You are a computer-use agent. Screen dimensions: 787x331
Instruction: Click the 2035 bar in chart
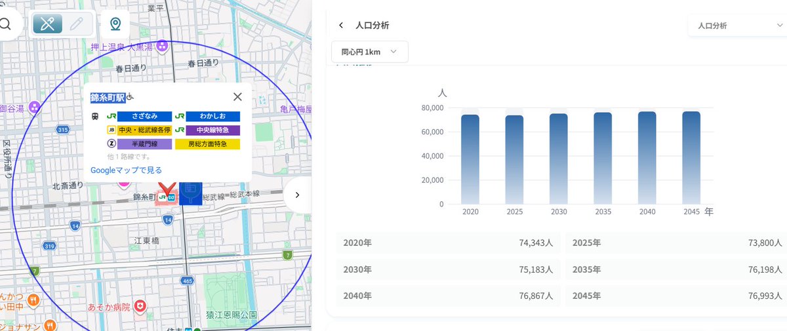point(603,158)
